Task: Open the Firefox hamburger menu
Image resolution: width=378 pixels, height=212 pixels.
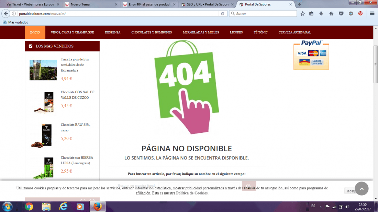Action: point(372,14)
